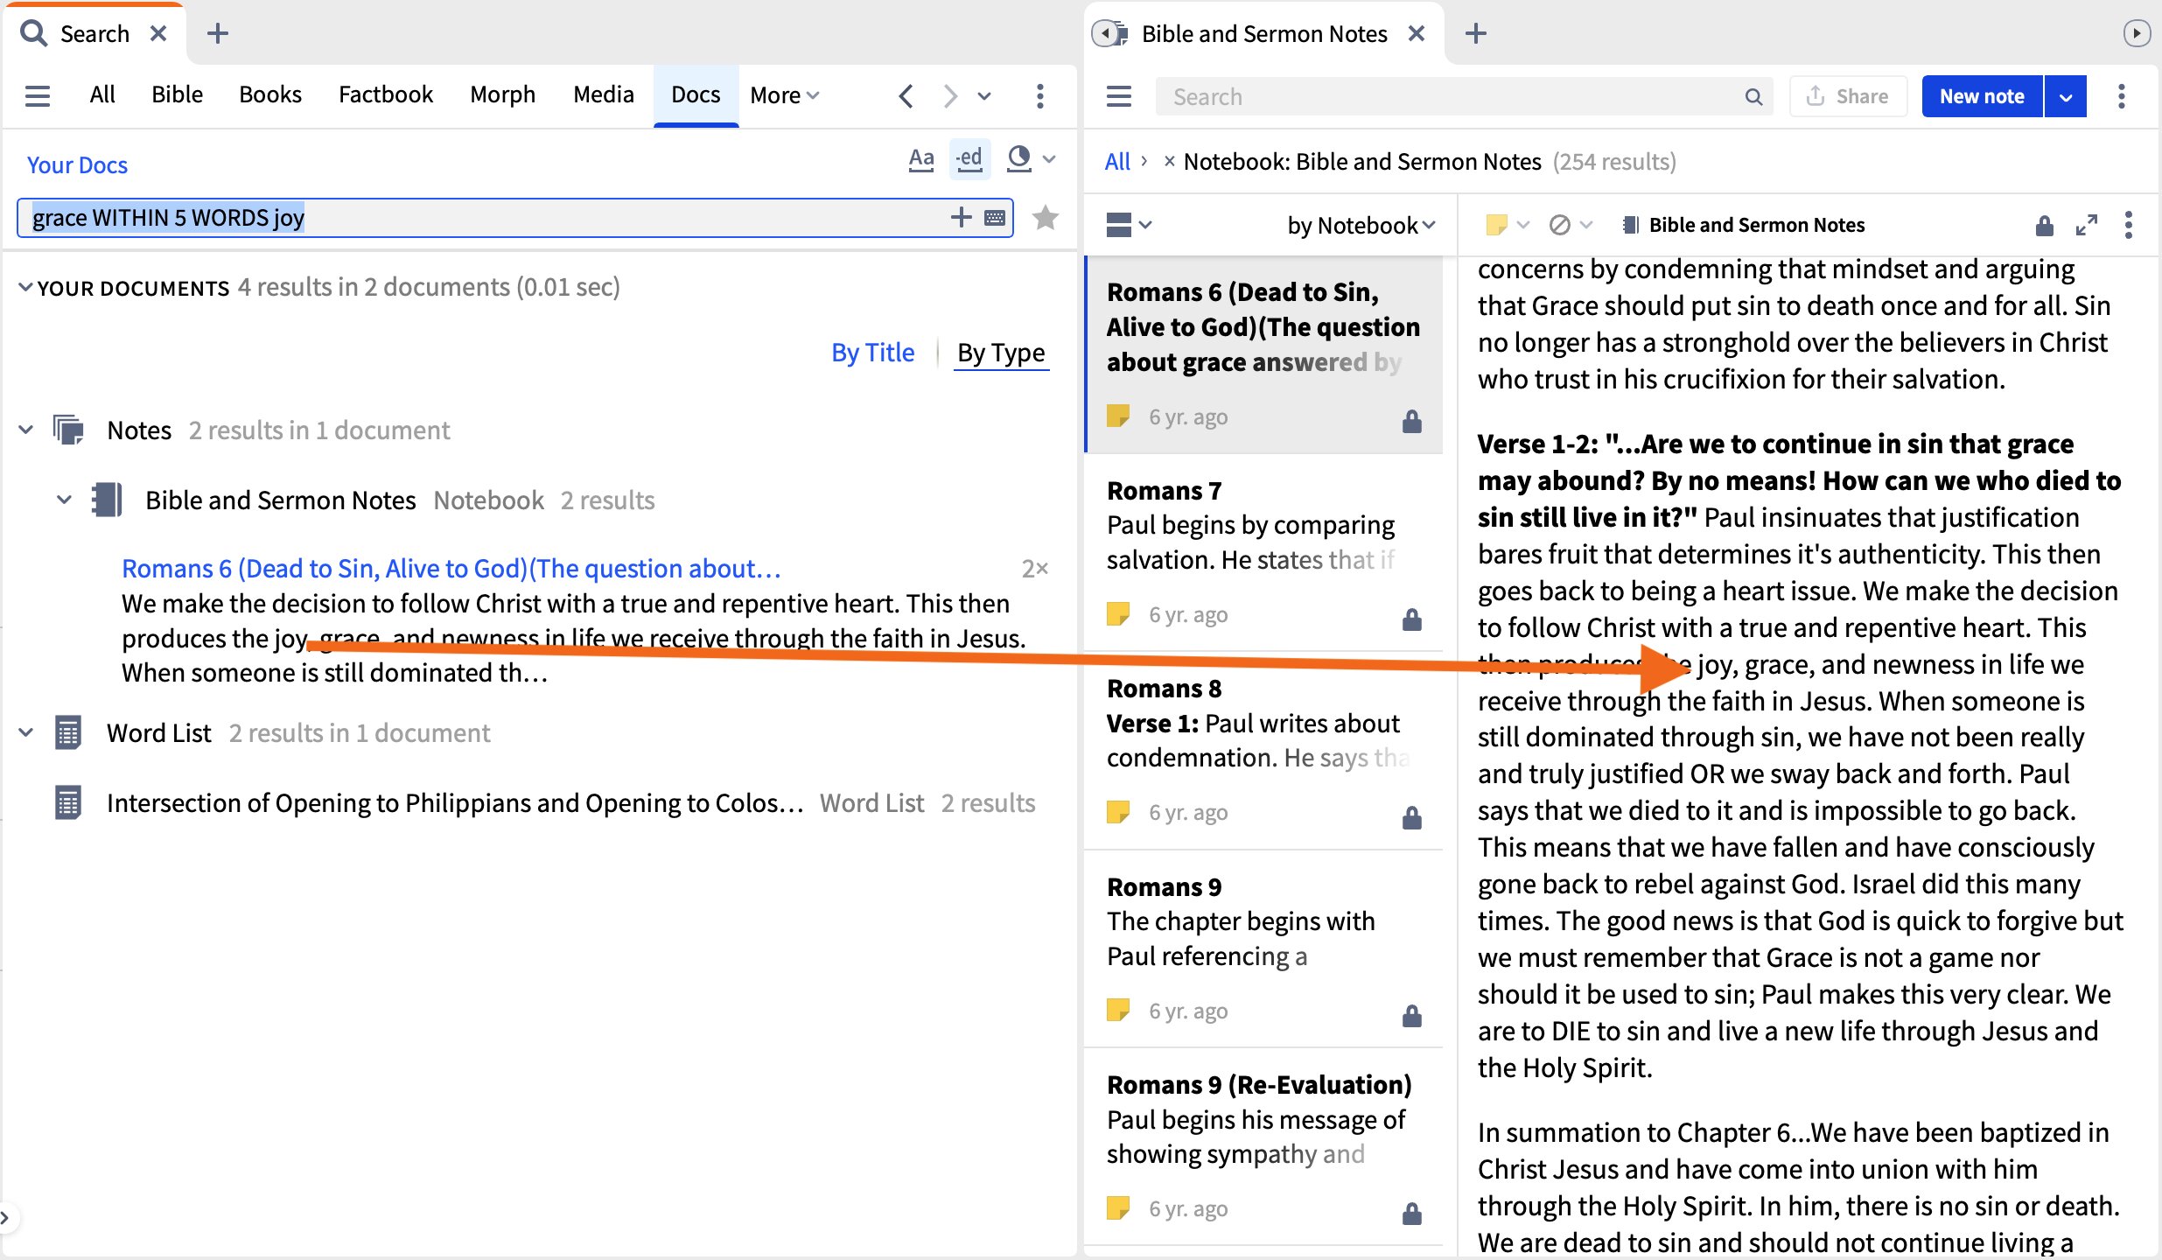
Task: Click the panel expand arrow at top right
Action: click(2136, 33)
